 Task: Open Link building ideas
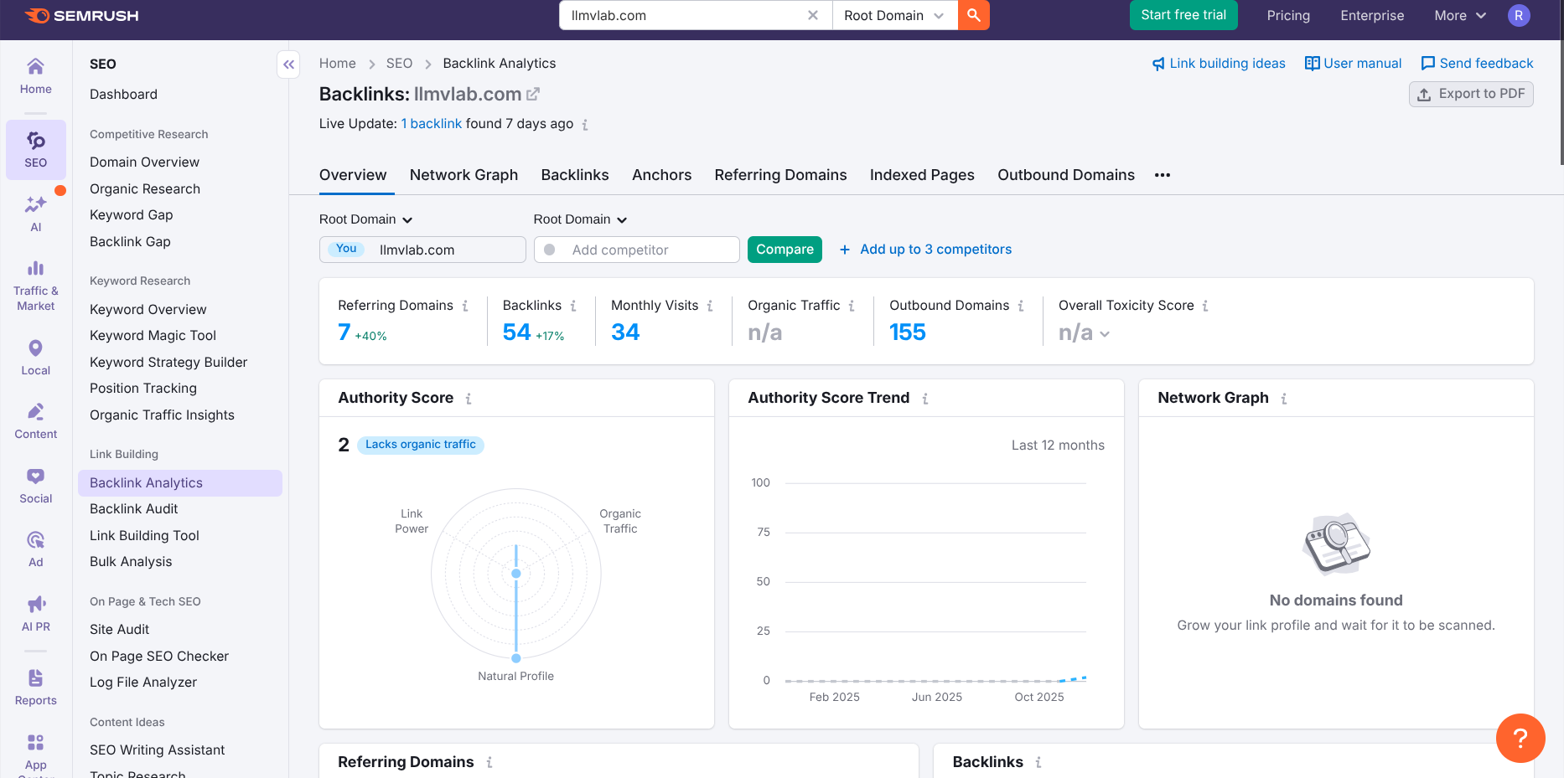(1219, 64)
